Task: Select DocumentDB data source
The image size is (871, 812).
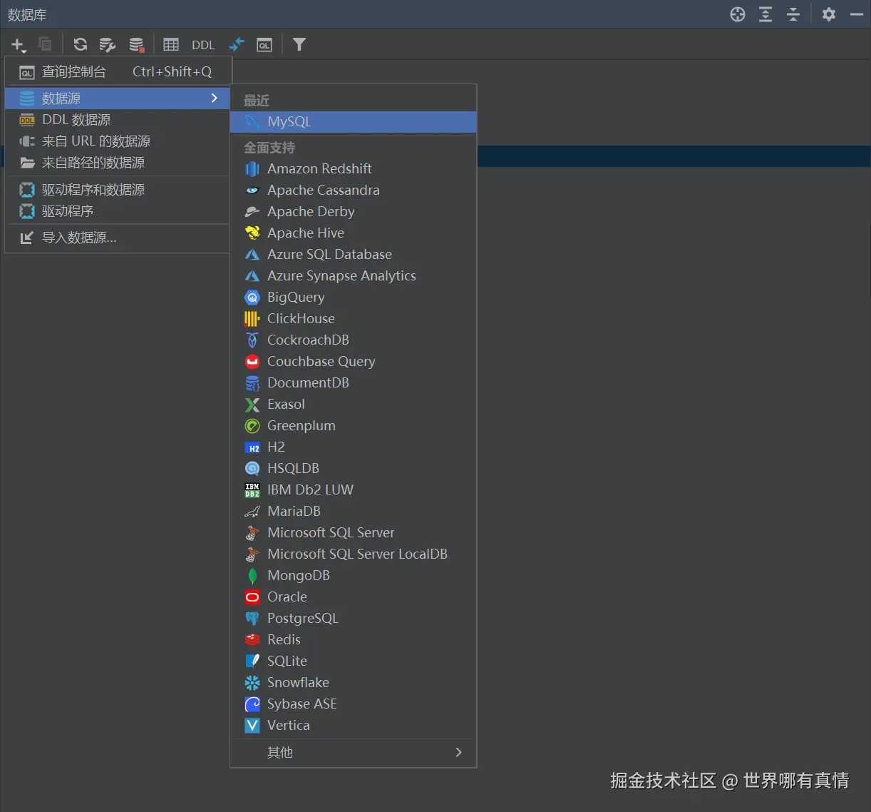Action: click(354, 382)
